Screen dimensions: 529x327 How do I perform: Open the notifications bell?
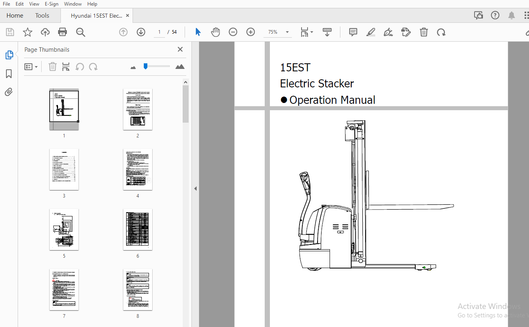point(511,15)
